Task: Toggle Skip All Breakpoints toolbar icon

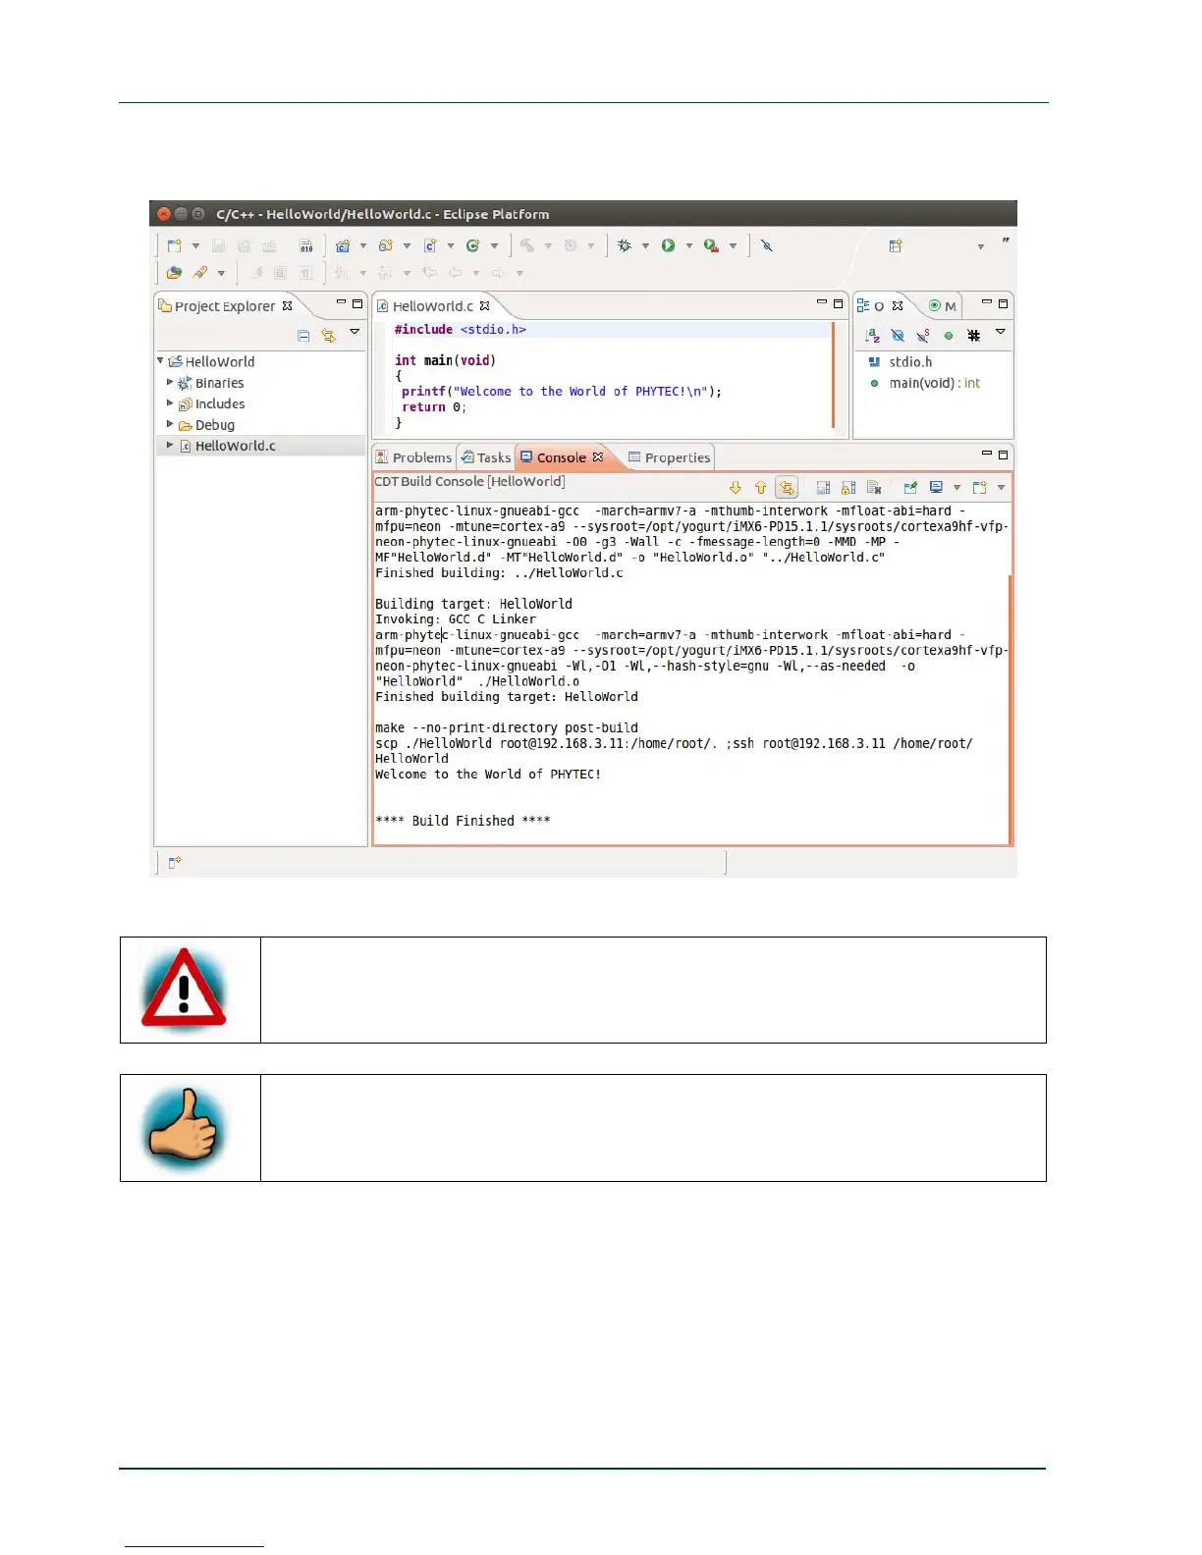Action: point(767,245)
